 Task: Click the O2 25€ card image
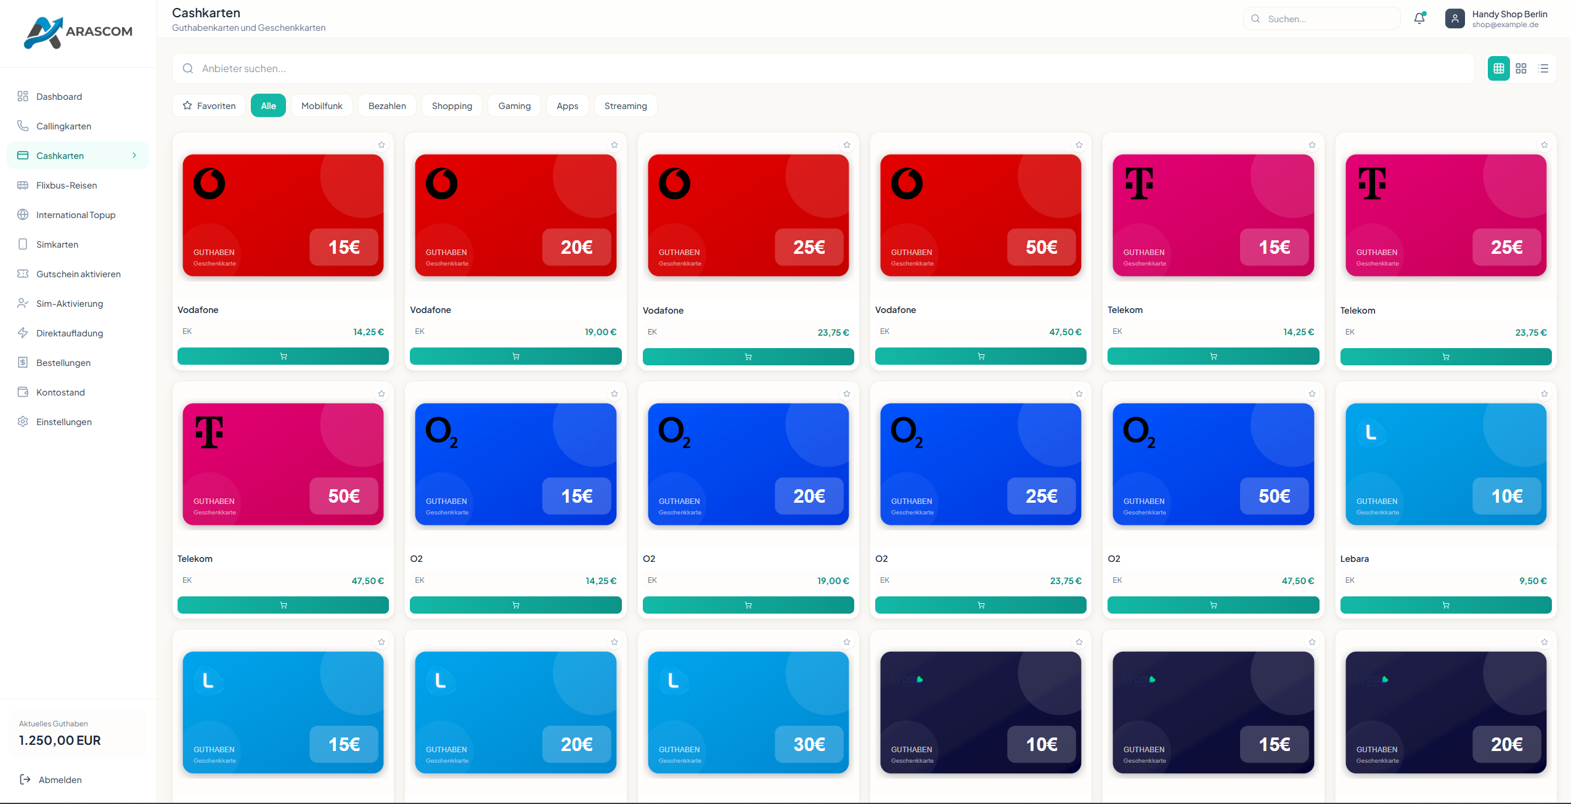[x=980, y=464]
